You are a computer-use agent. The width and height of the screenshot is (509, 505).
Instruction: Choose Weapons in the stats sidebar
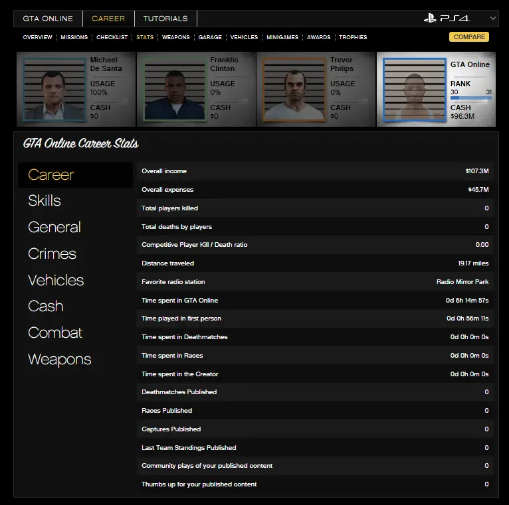click(x=60, y=359)
